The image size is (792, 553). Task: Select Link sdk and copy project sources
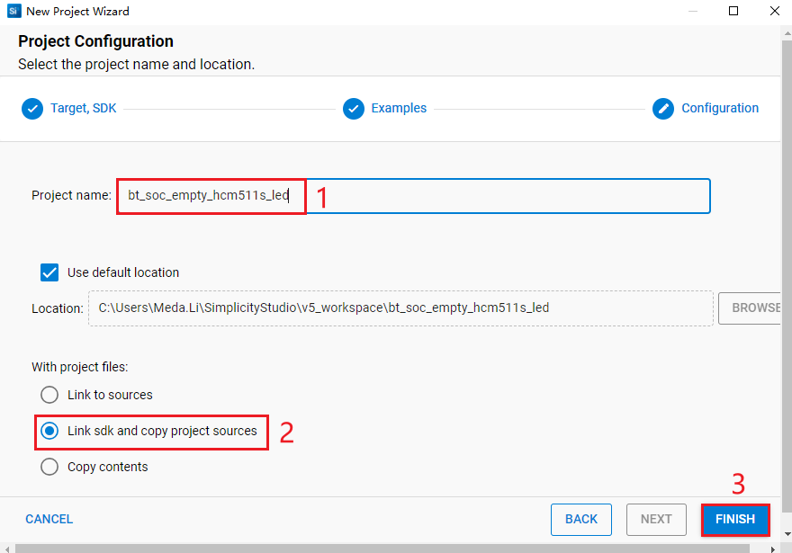tap(50, 431)
